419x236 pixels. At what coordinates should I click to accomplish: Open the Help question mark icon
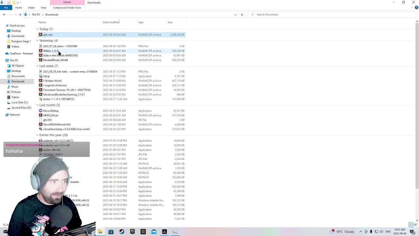click(x=416, y=8)
